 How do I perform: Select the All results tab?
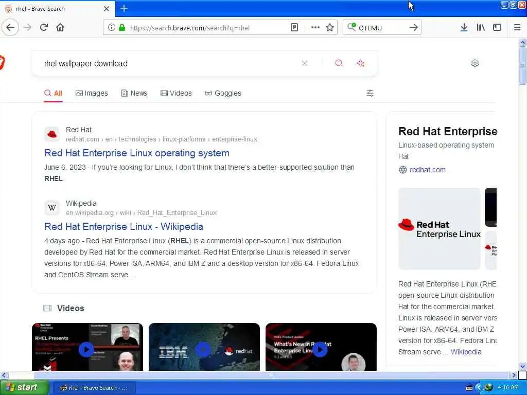[x=53, y=93]
